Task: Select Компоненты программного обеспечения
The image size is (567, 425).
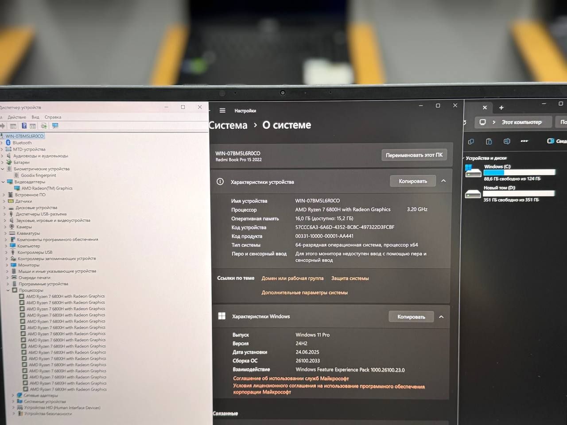Action: coord(58,240)
